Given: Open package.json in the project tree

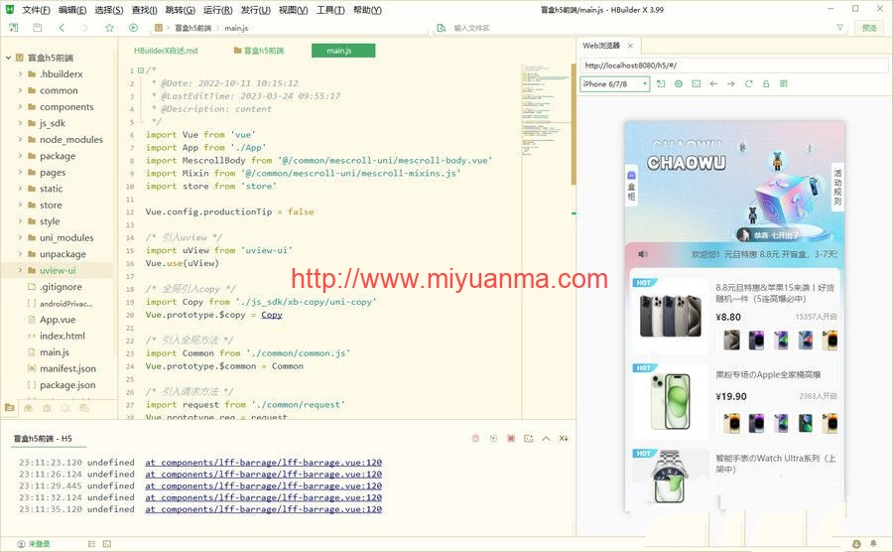Looking at the screenshot, I should tap(67, 385).
